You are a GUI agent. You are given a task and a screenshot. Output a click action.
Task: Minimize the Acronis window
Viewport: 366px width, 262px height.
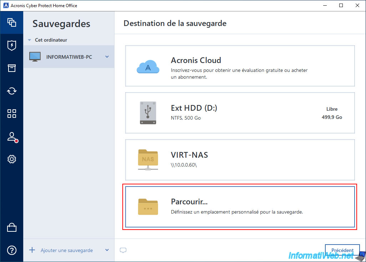tap(325, 5)
